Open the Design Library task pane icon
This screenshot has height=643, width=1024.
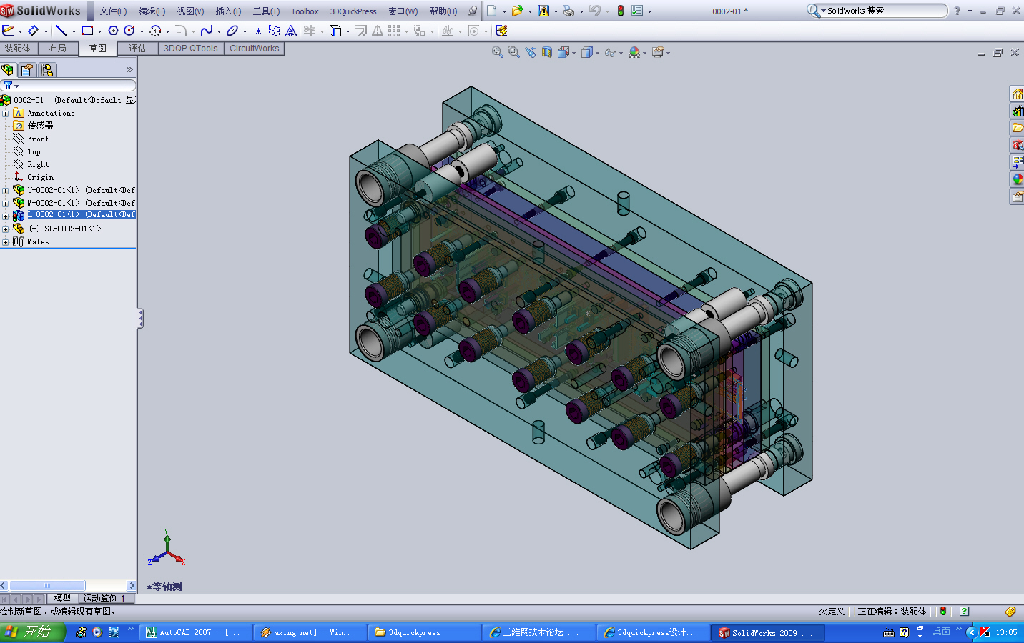pyautogui.click(x=1017, y=111)
